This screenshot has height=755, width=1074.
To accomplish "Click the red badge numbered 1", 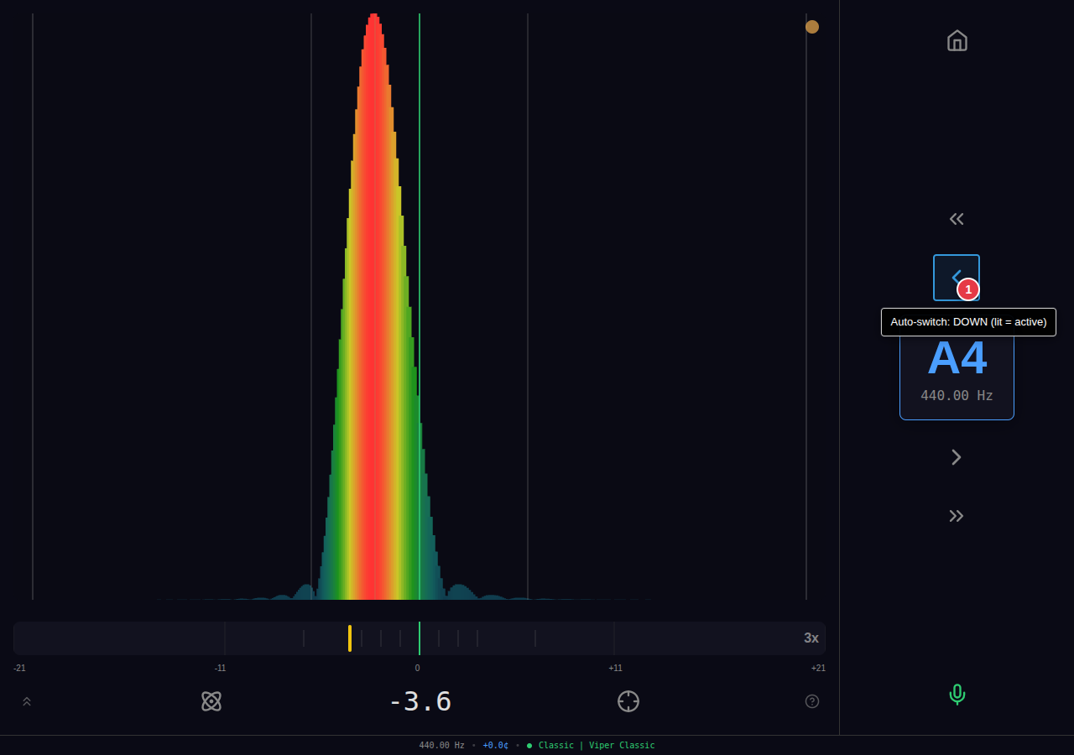I will point(968,289).
